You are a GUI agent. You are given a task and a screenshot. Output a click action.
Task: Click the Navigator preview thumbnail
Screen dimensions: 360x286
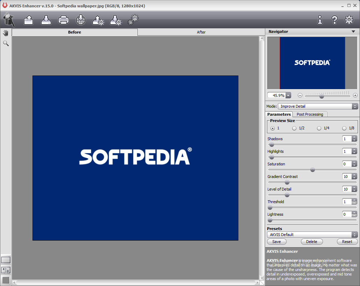[x=312, y=63]
